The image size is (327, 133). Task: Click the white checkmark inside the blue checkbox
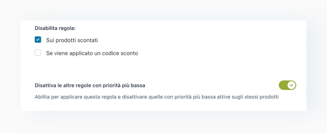point(38,40)
